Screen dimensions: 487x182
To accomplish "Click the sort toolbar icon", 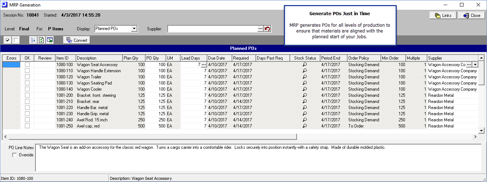I will (34, 40).
